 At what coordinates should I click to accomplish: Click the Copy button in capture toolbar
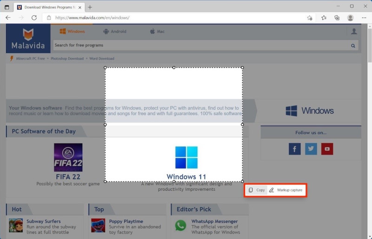point(257,190)
